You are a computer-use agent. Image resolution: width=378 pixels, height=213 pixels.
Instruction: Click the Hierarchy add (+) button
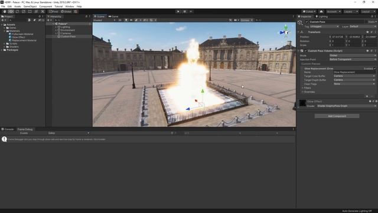tap(49, 20)
